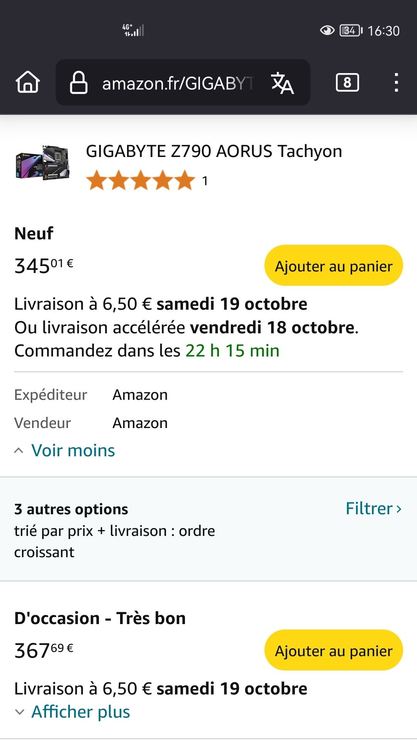The width and height of the screenshot is (417, 742).
Task: Tap the eye comfort status icon
Action: point(327,30)
